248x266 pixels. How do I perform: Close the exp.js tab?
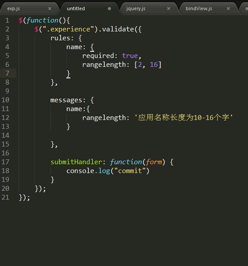(50, 8)
